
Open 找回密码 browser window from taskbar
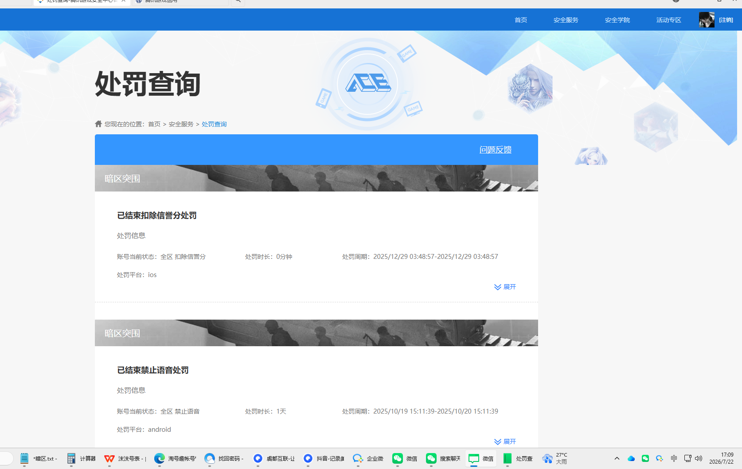pyautogui.click(x=224, y=458)
